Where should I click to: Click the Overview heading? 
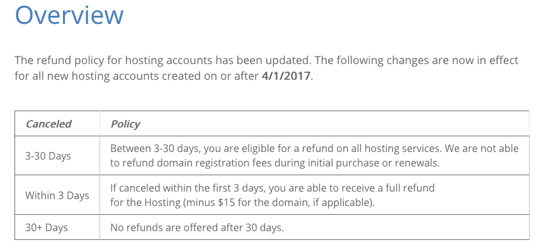tap(69, 14)
